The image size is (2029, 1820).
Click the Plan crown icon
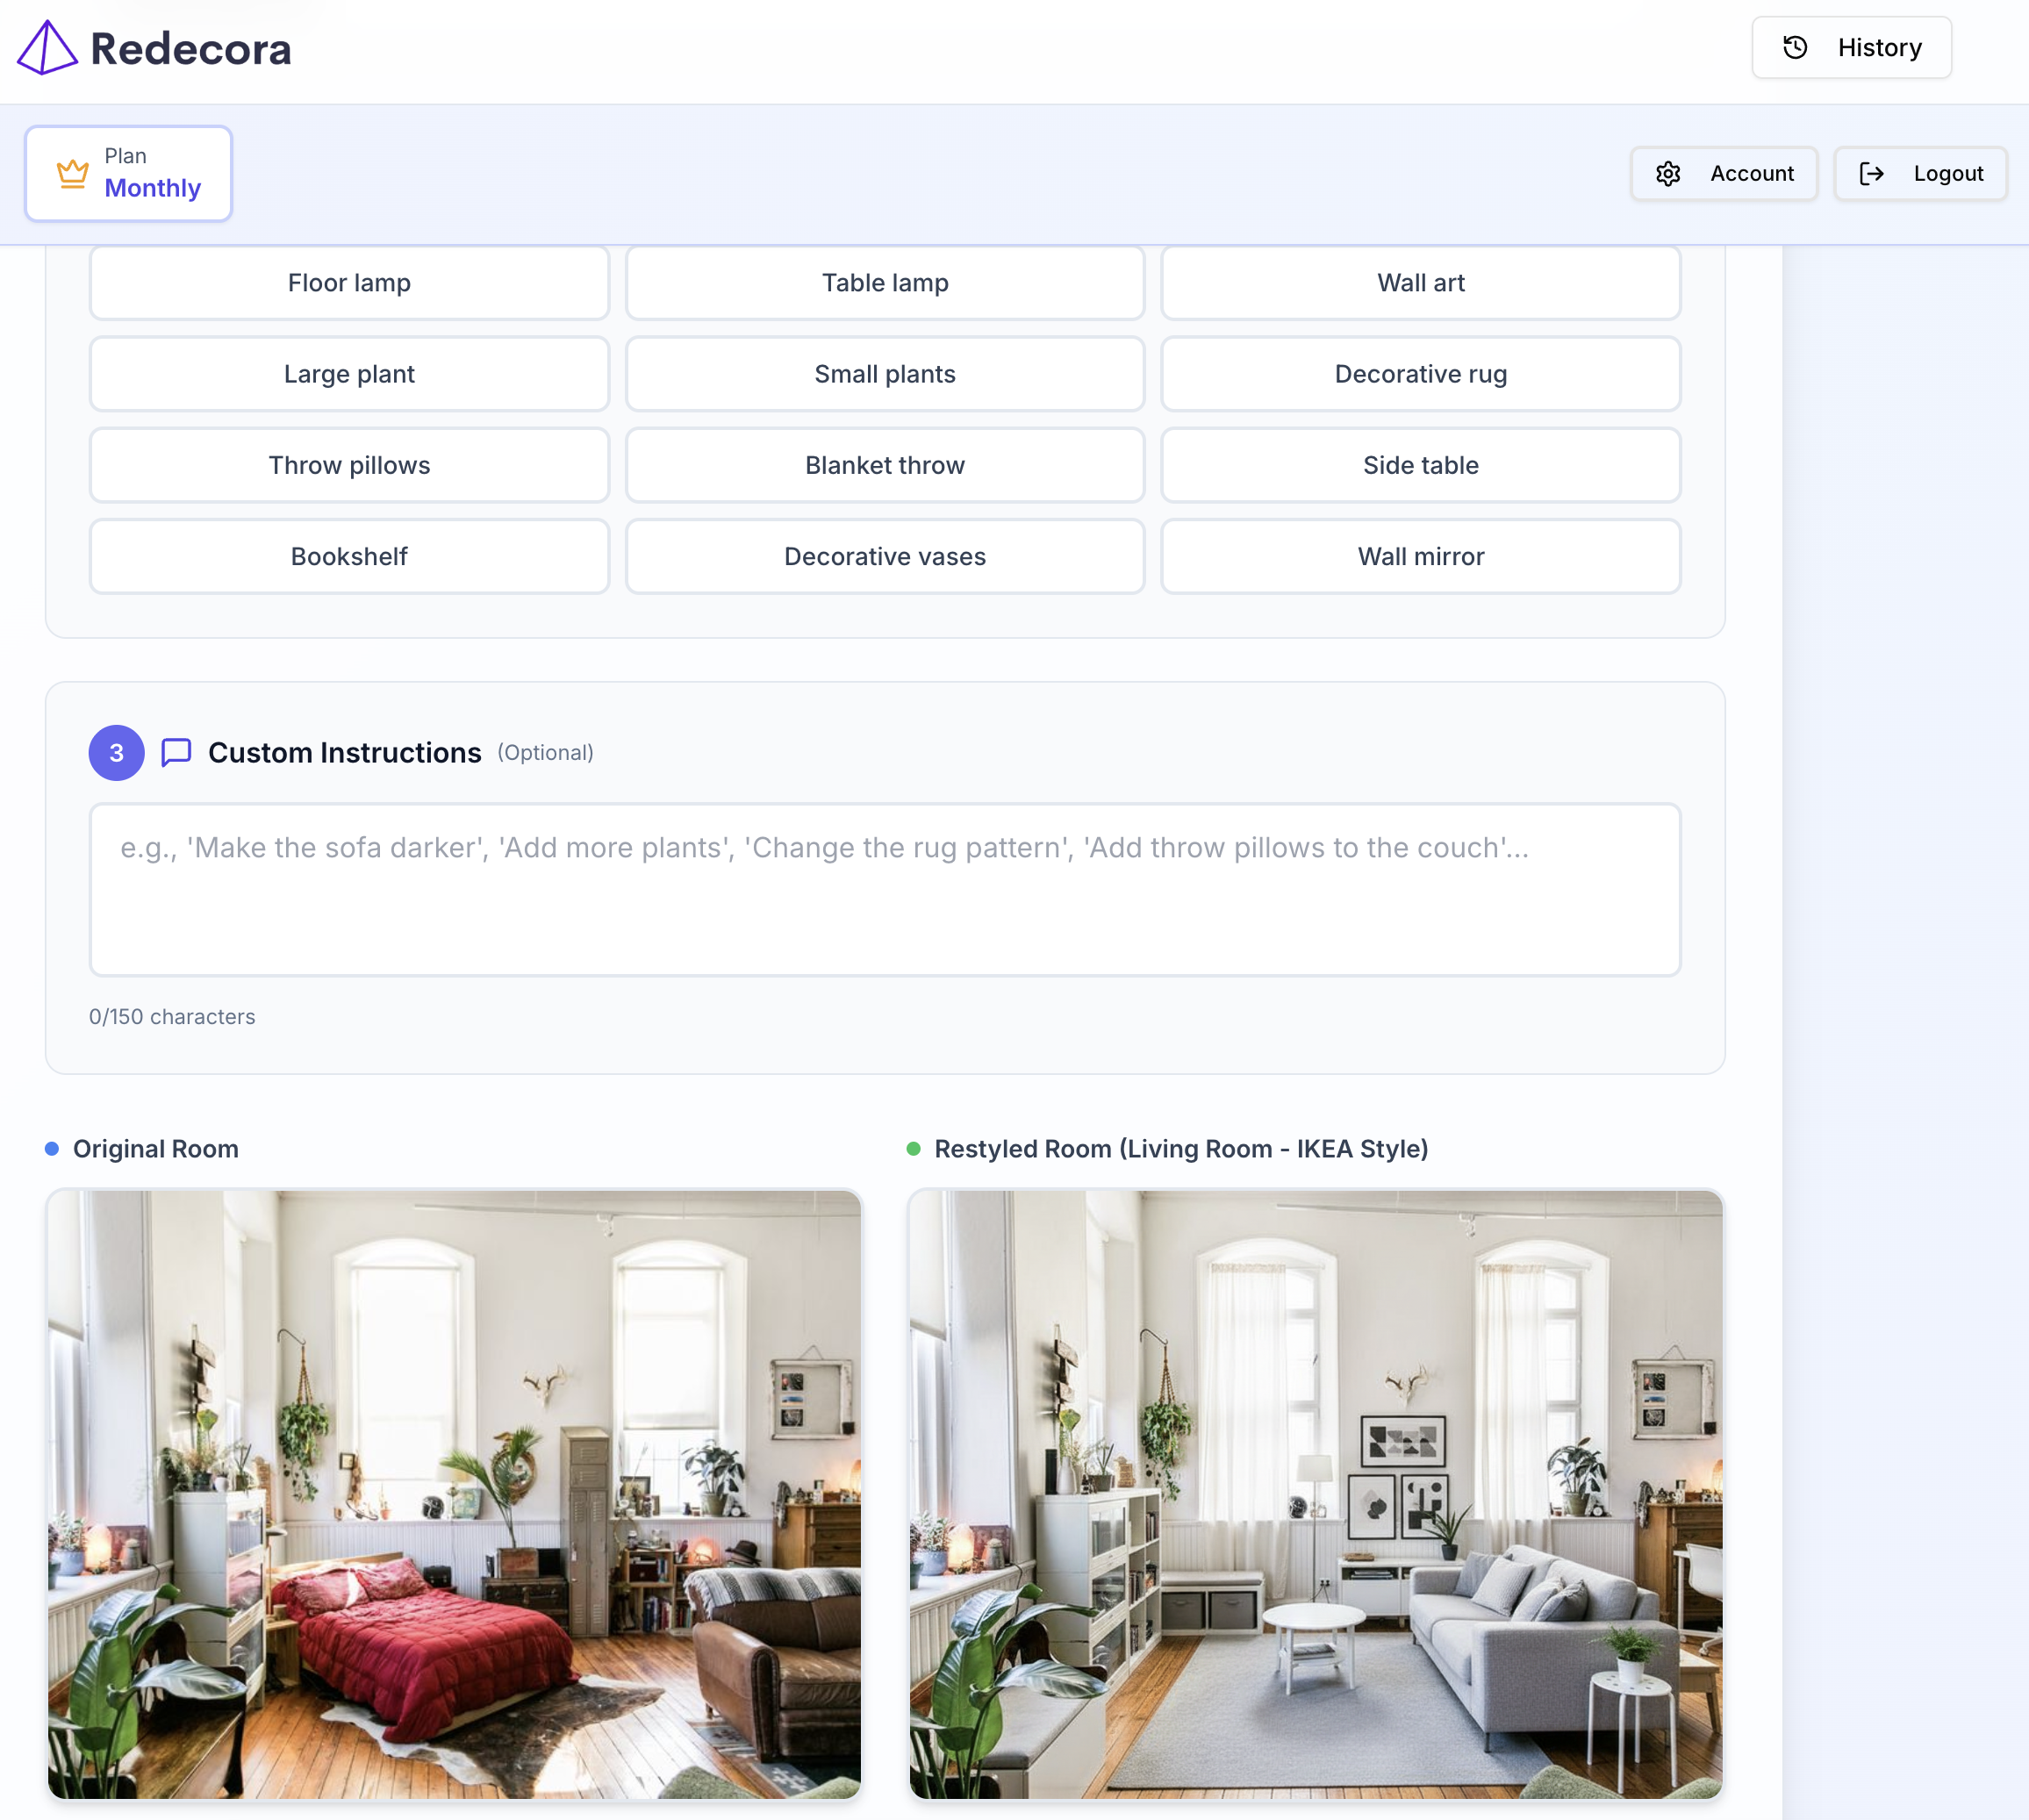tap(73, 174)
